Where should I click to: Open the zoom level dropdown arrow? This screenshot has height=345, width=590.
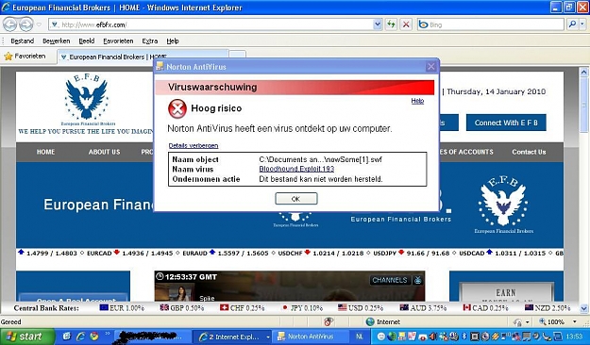(575, 321)
